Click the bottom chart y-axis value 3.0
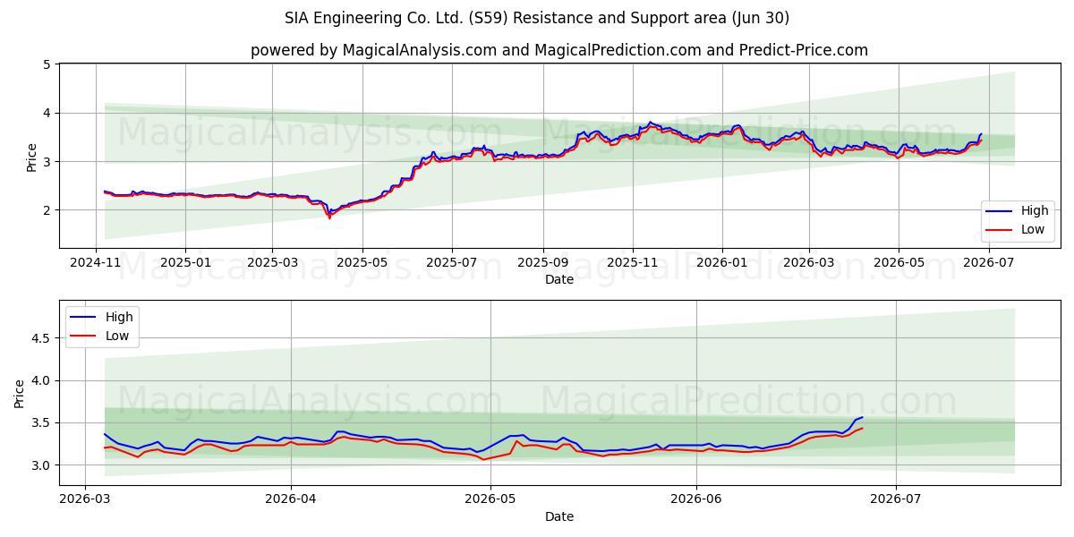The width and height of the screenshot is (1074, 537). [x=41, y=465]
